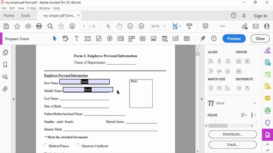
Task: Add a Barcode field tool
Action: [187, 39]
